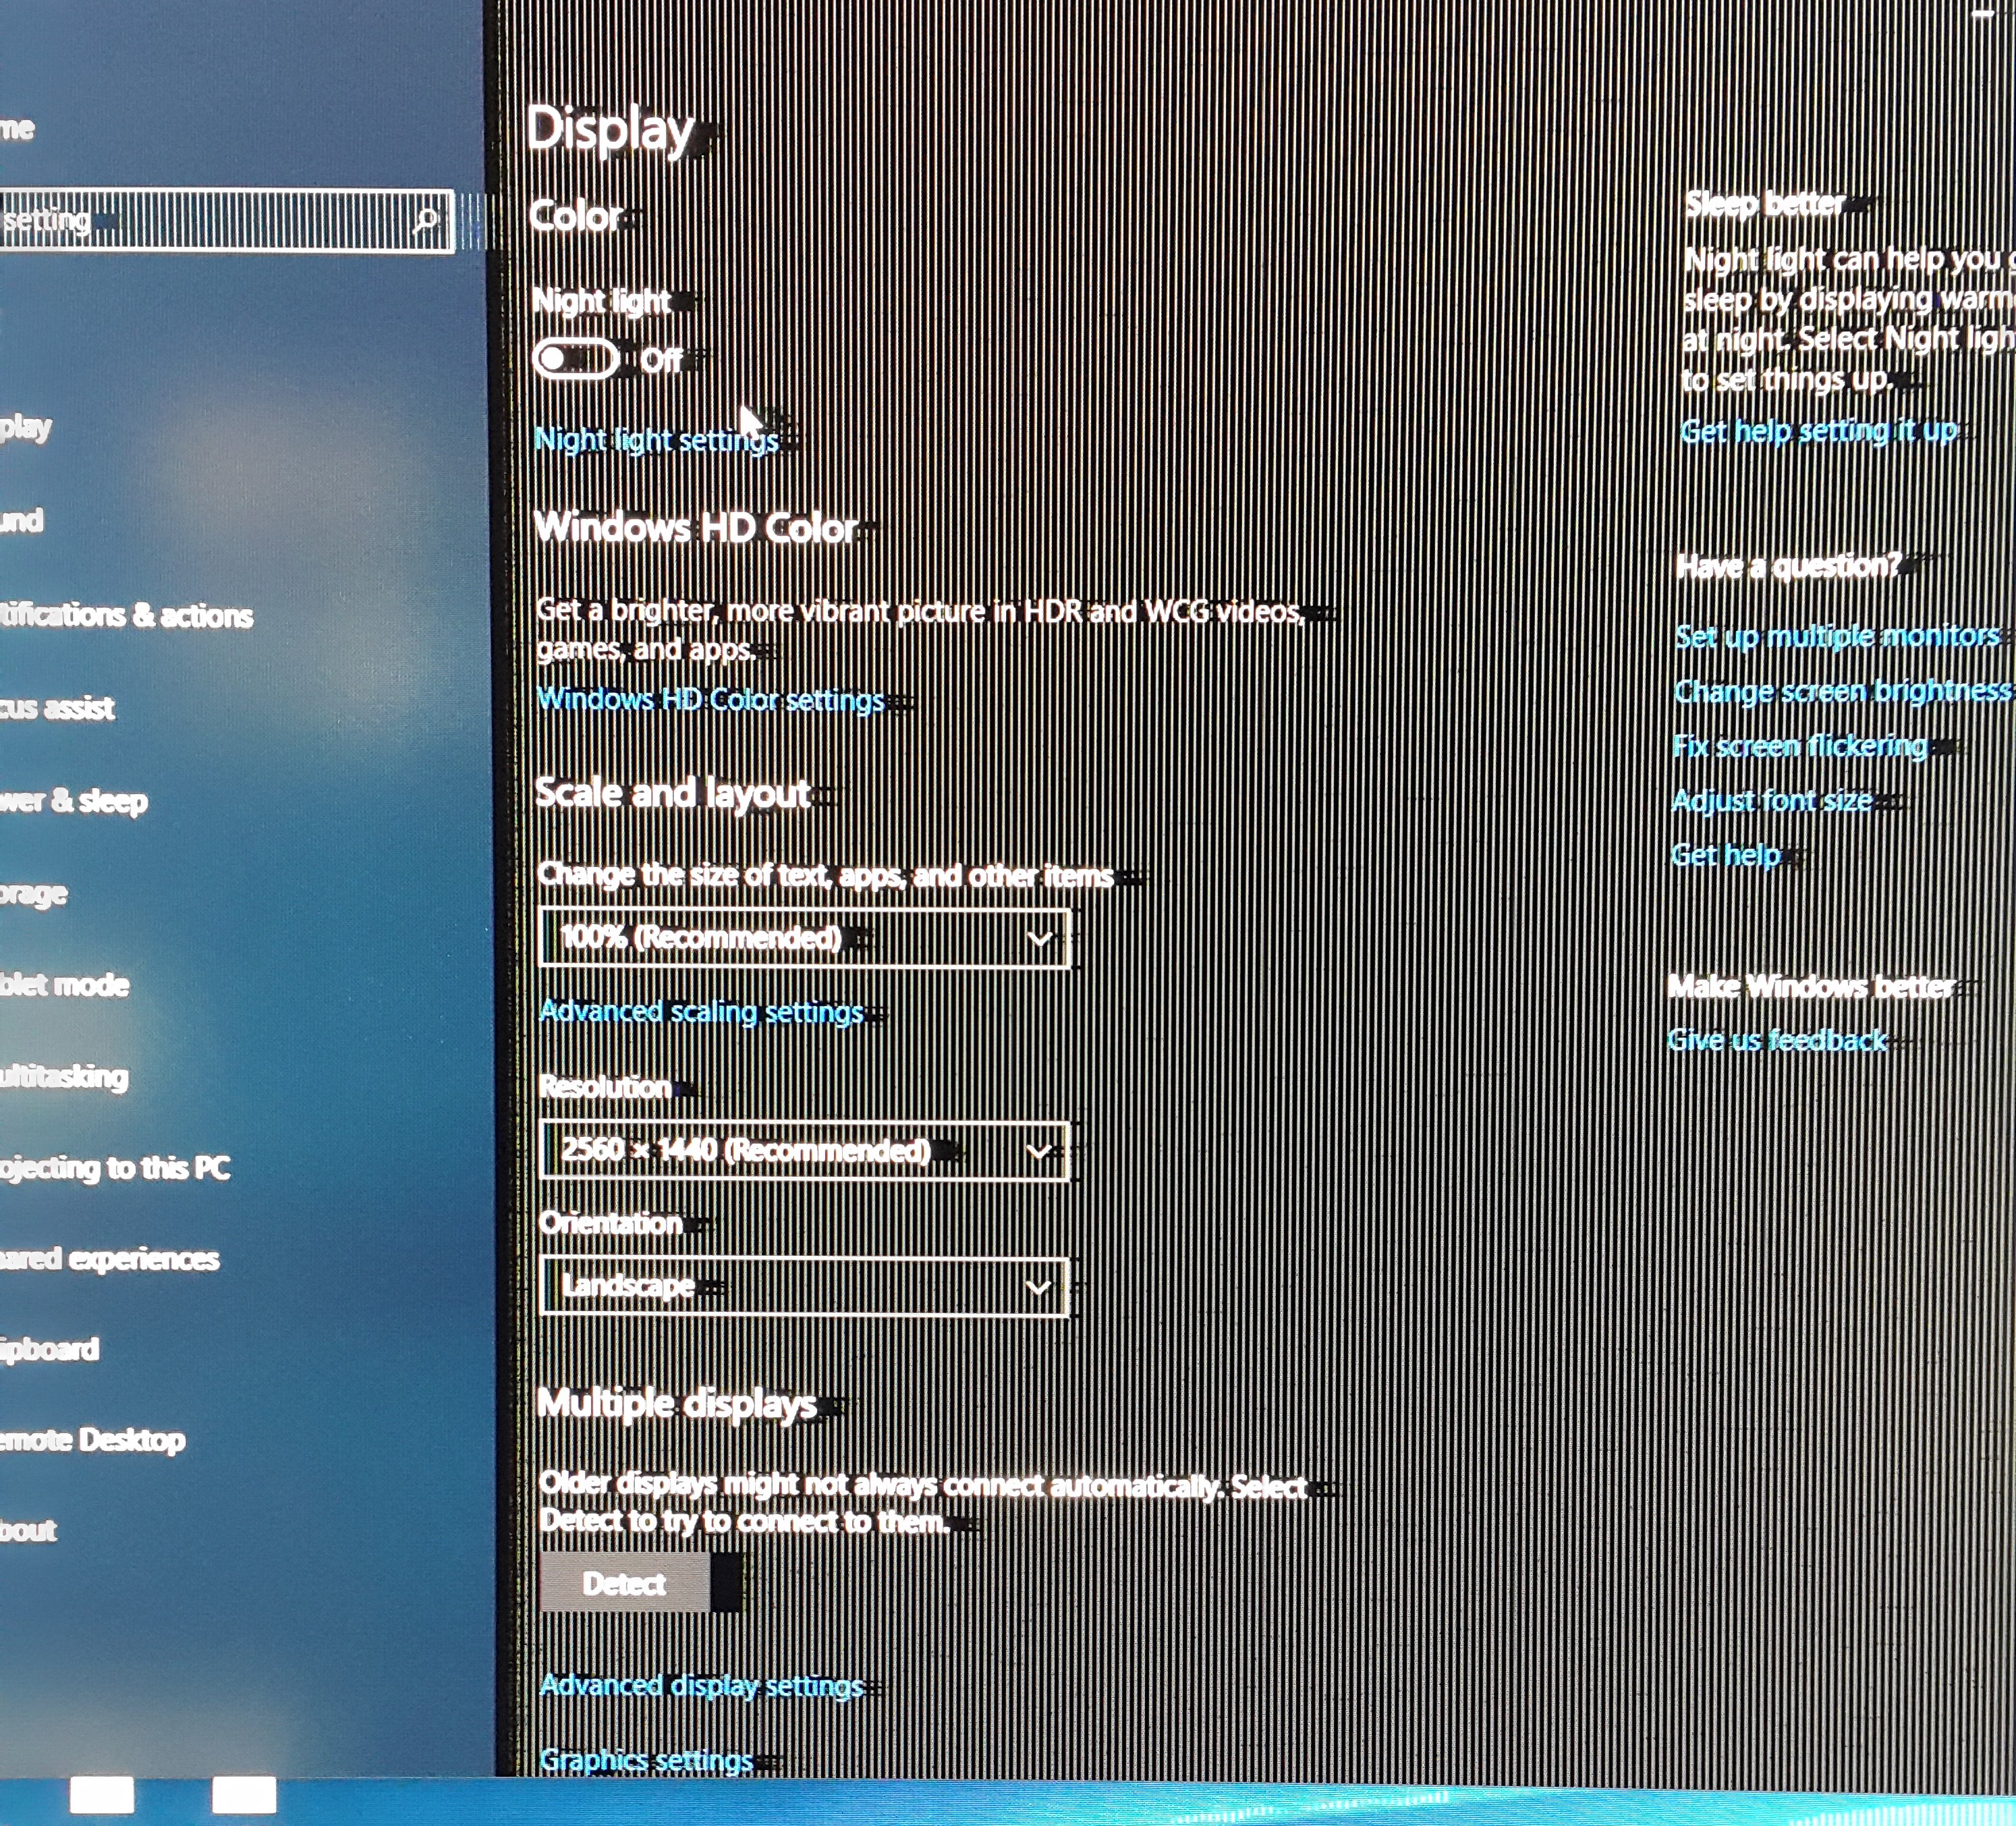Expand the 100% scale dropdown

[804, 938]
